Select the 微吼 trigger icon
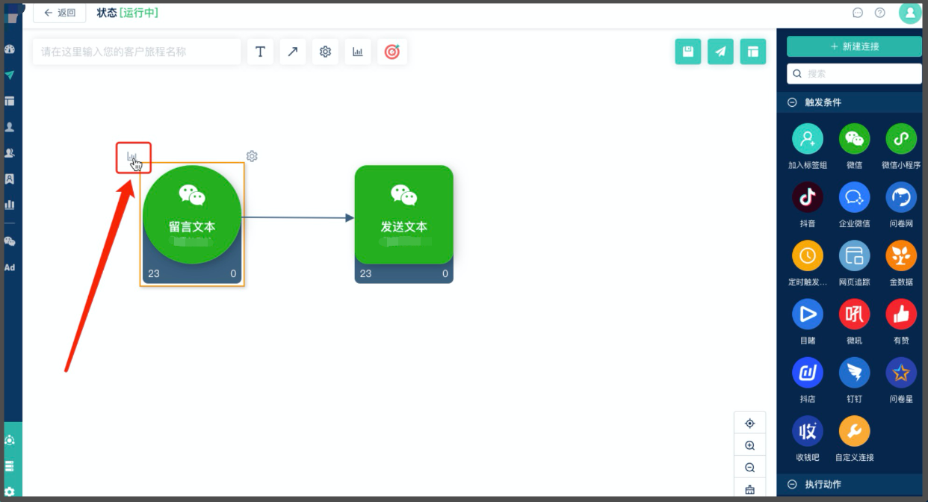The image size is (928, 502). point(855,314)
